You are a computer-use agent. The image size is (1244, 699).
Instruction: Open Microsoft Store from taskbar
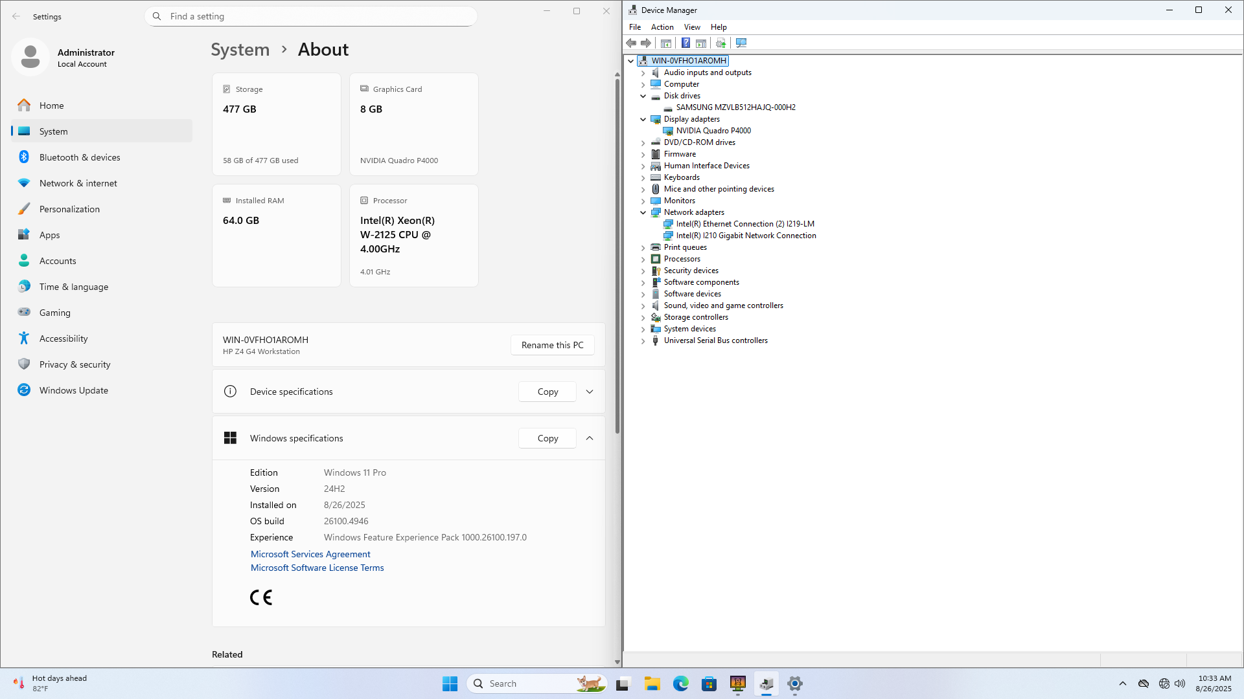709,683
